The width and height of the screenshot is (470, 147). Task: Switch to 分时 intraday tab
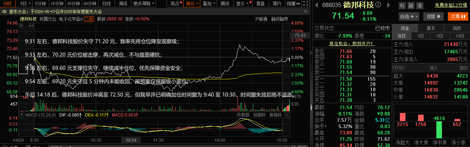point(7,4)
